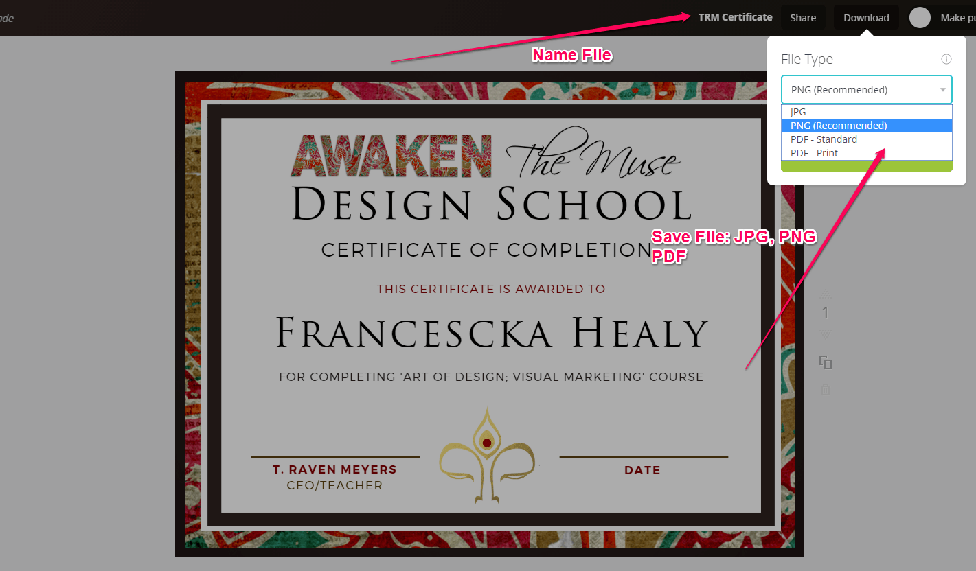Edit the TRM Certificate file name

(735, 17)
